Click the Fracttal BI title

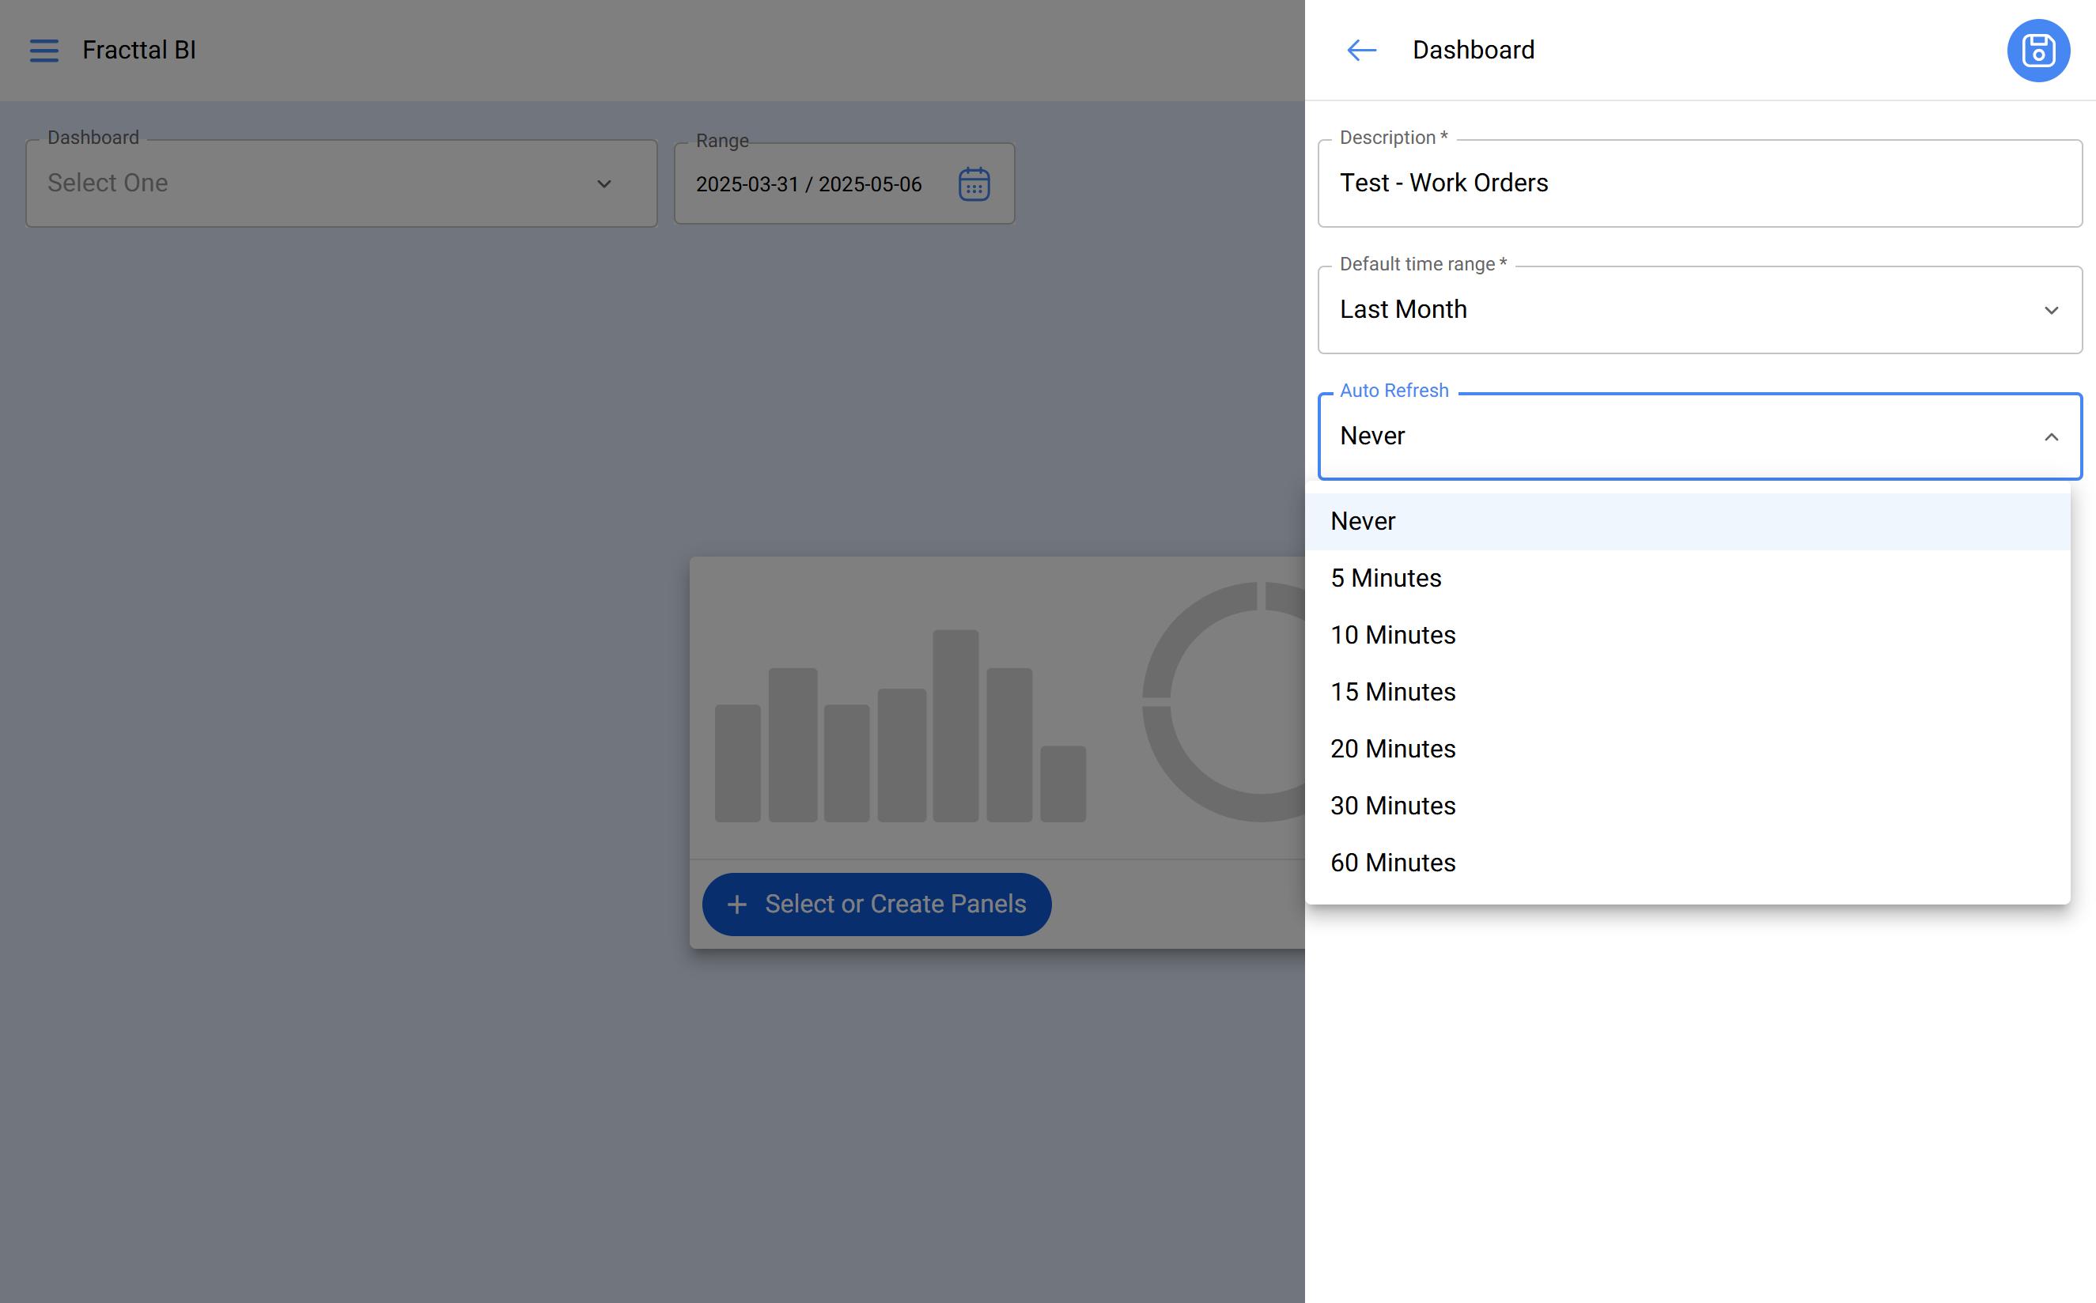click(138, 50)
